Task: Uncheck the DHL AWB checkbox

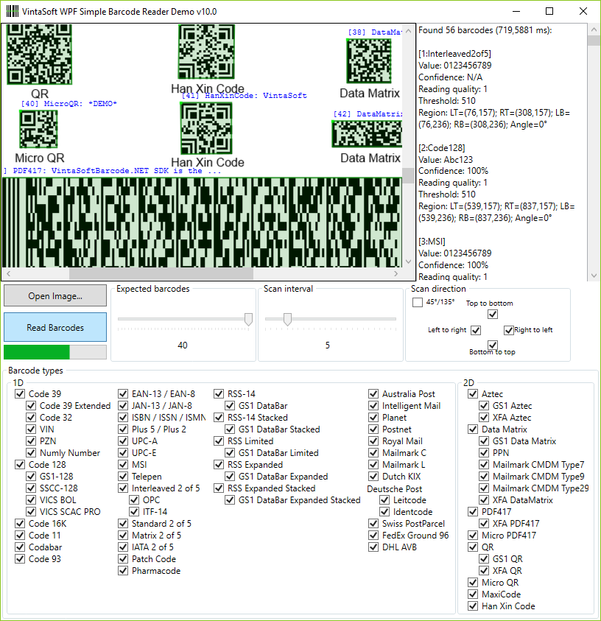Action: click(373, 547)
